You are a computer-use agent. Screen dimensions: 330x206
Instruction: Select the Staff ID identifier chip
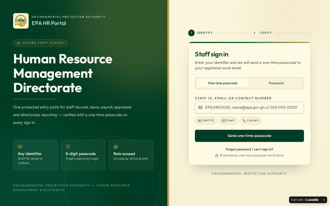(x=206, y=121)
